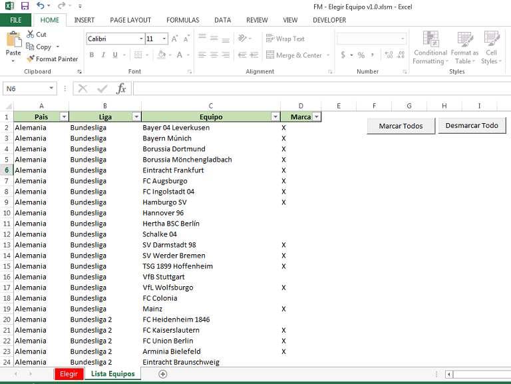Click the Save icon in the quick access toolbar
The height and width of the screenshot is (384, 511).
point(25,6)
